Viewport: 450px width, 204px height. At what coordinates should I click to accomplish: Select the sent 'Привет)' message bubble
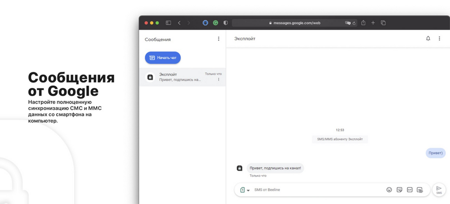pyautogui.click(x=435, y=153)
